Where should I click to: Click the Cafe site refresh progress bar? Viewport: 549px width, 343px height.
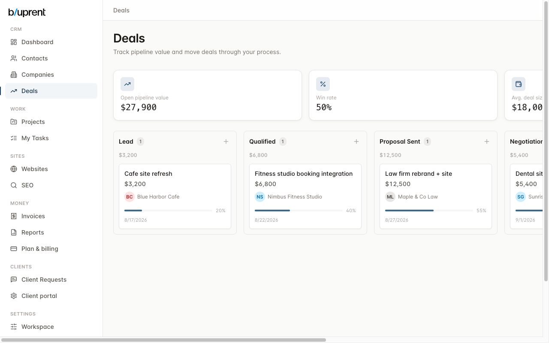tap(168, 211)
